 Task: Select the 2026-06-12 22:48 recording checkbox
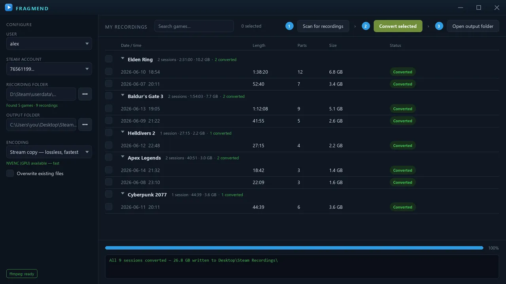[x=109, y=145]
